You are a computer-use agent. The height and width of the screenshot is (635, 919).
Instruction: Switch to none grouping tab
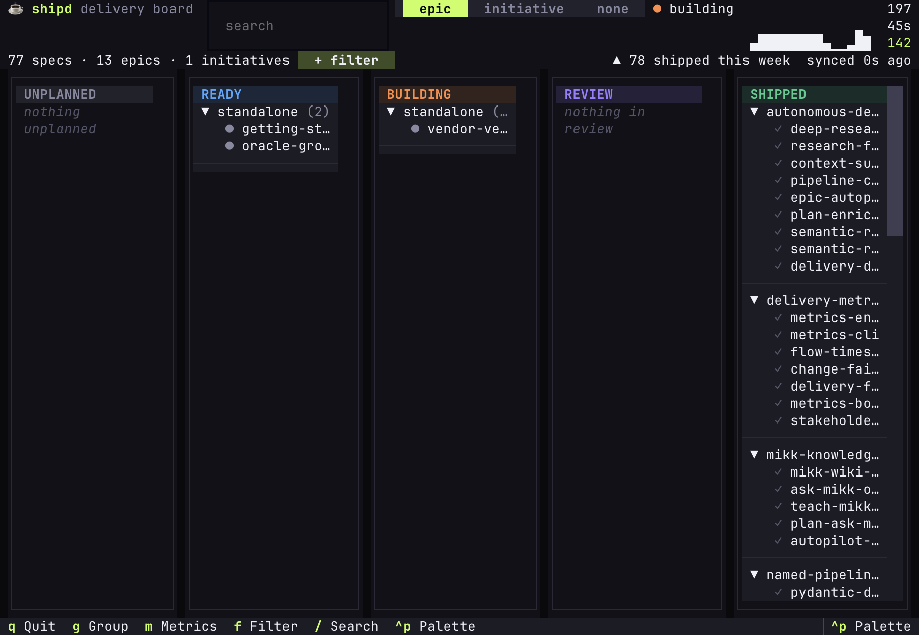pos(612,9)
